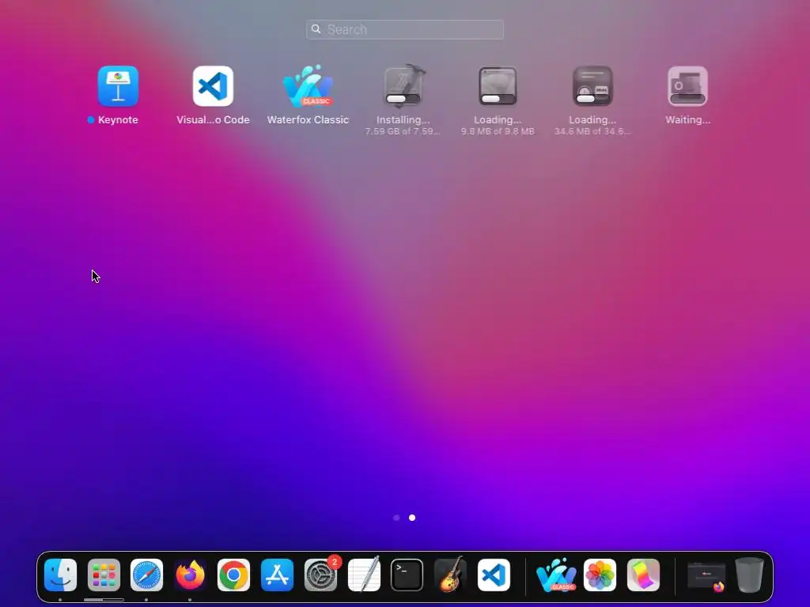
Task: Click the app loading 9.8 MB of 9.8 MB
Action: point(498,86)
